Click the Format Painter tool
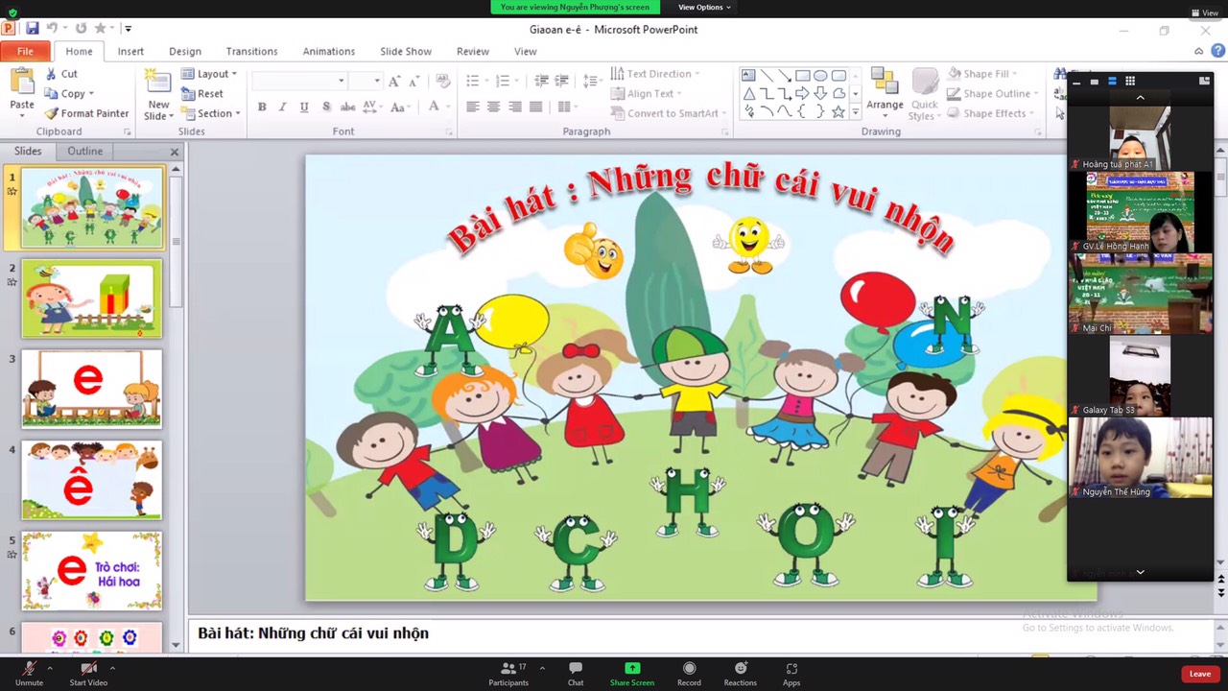Viewport: 1228px width, 691px height. click(x=86, y=113)
